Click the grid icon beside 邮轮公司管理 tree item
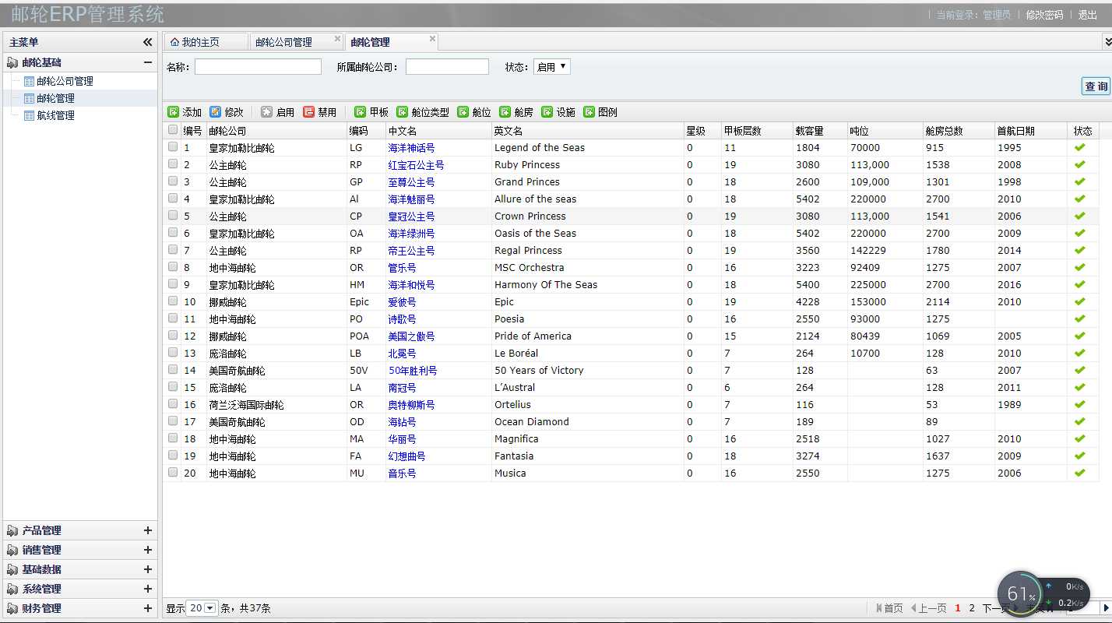The height and width of the screenshot is (623, 1112). (29, 81)
